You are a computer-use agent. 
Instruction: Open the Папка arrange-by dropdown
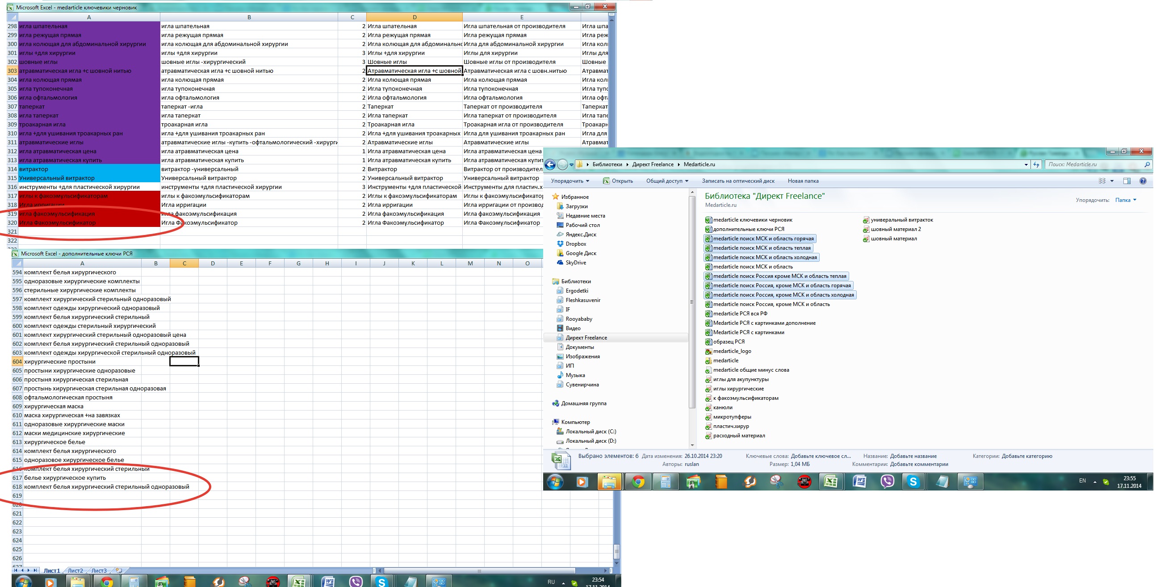coord(1126,200)
